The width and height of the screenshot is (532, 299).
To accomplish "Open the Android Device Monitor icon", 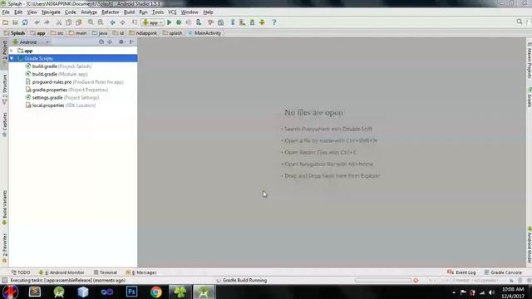I will tap(262, 22).
